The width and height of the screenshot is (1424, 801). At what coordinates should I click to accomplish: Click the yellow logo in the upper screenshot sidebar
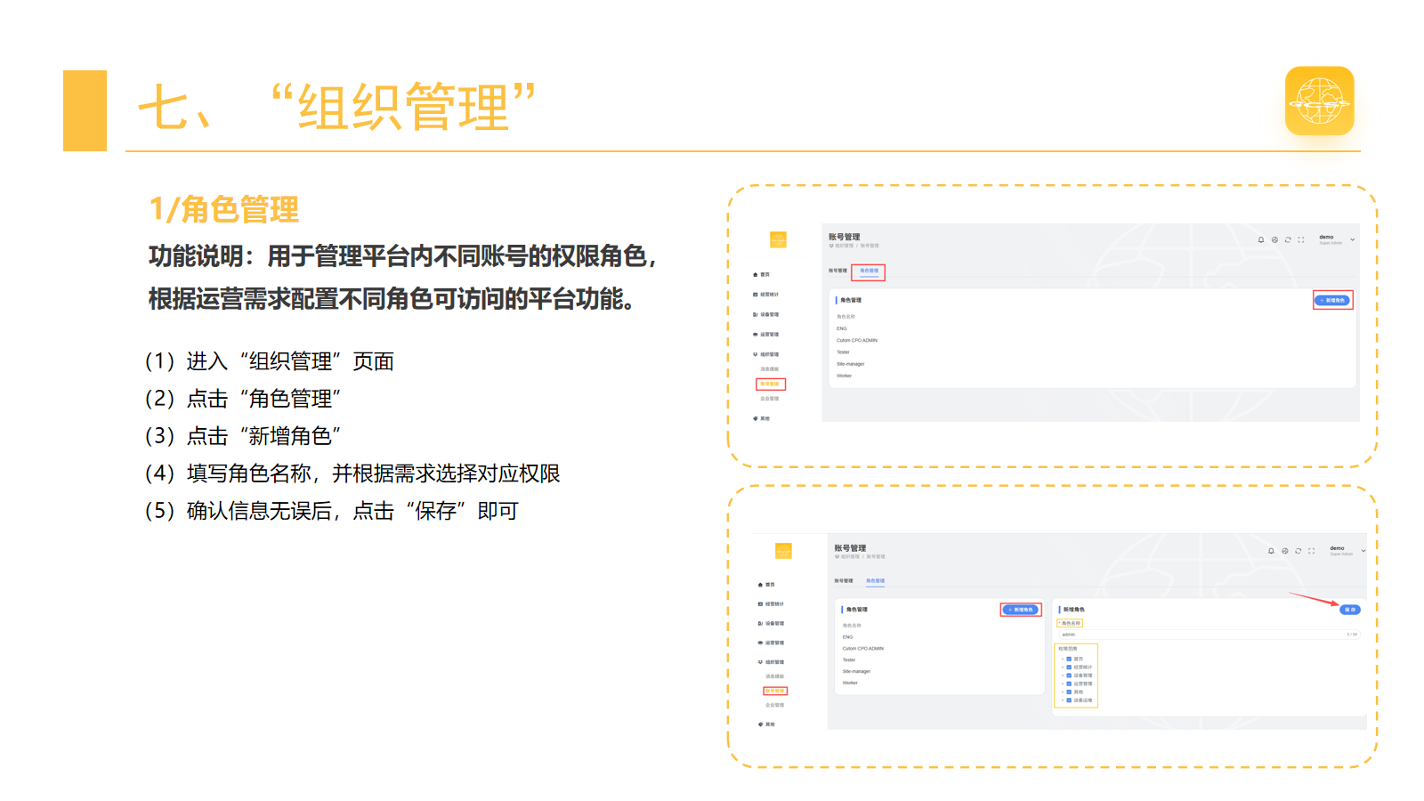(x=778, y=239)
